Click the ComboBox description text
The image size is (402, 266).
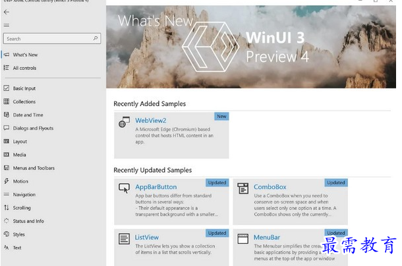pyautogui.click(x=295, y=205)
